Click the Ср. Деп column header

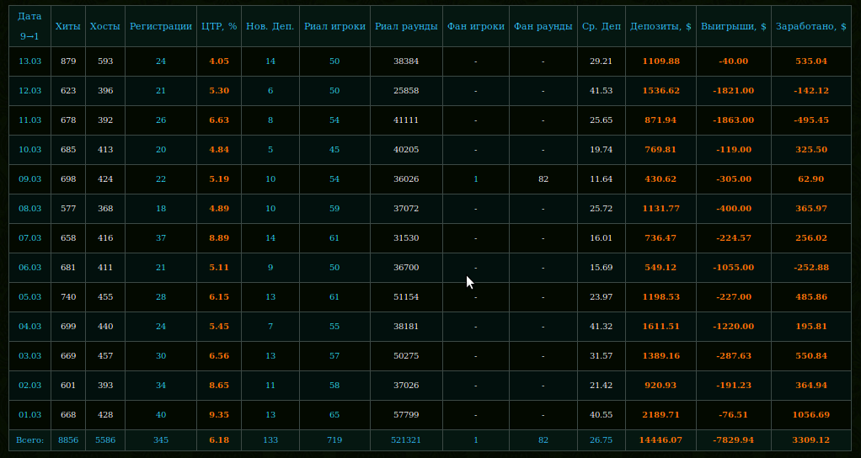coord(601,26)
